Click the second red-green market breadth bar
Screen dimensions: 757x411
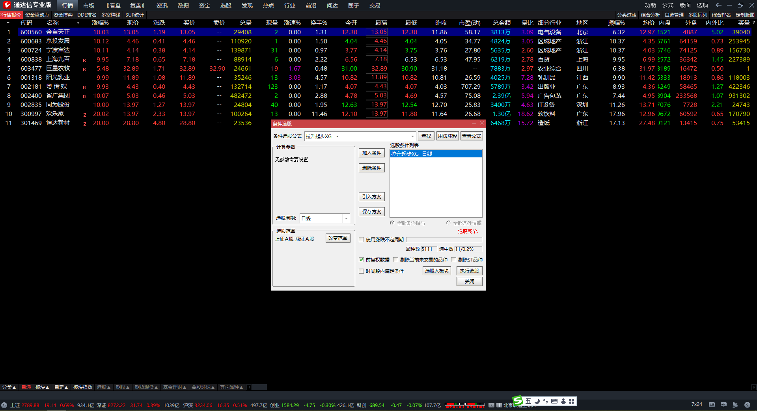click(475, 405)
